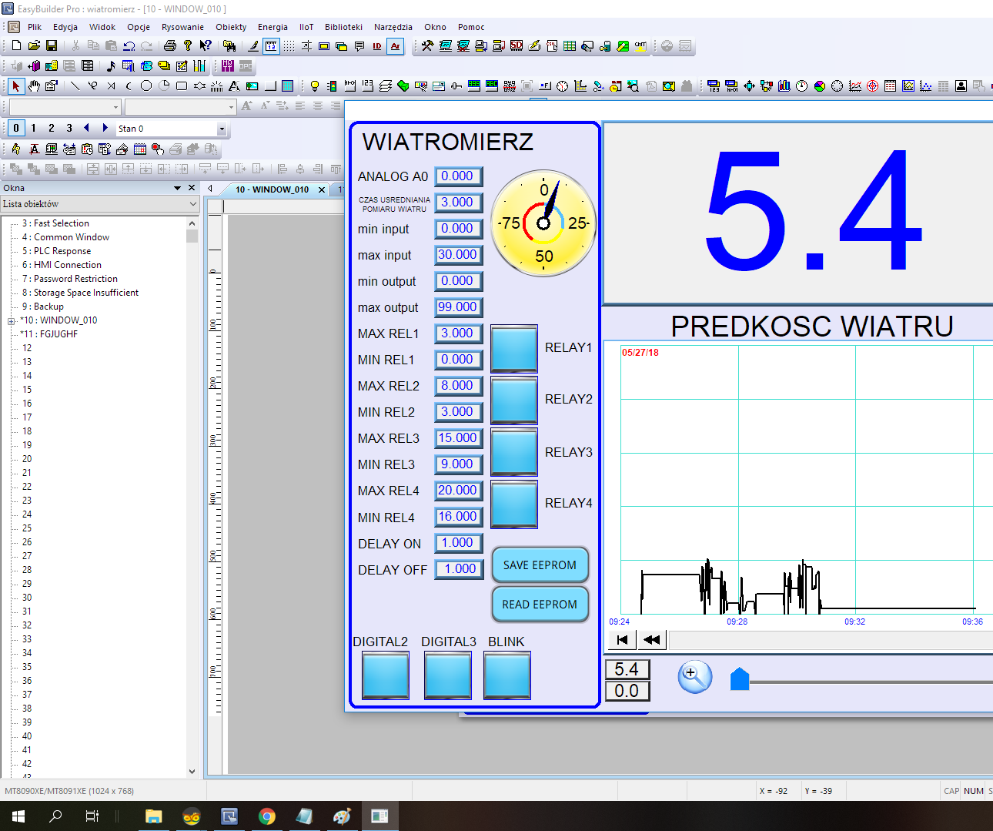
Task: Select the hand pan tool
Action: point(34,85)
